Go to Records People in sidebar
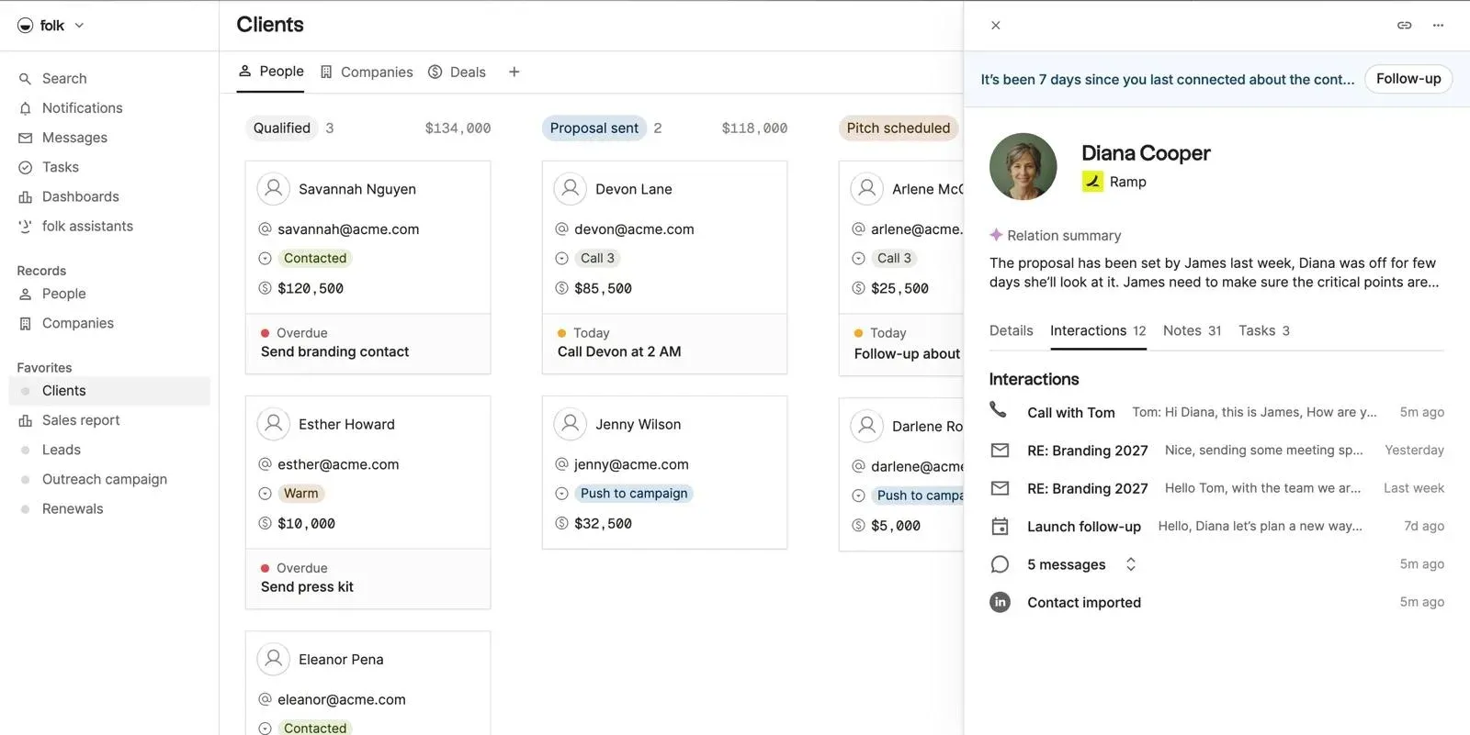 pyautogui.click(x=63, y=294)
